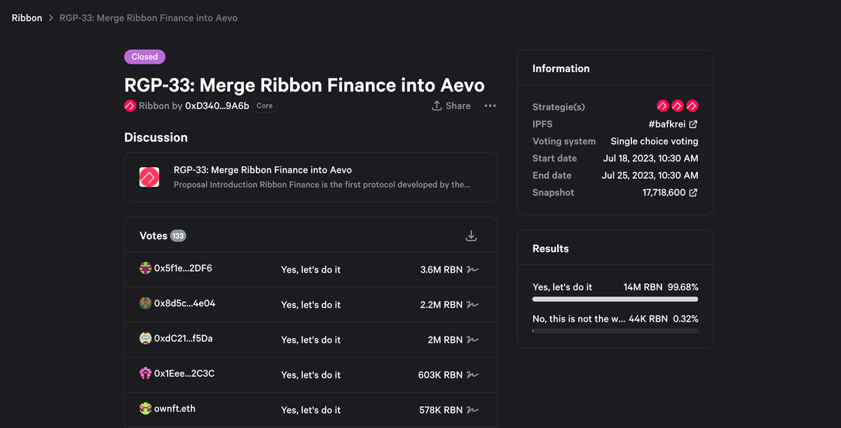Click the Closed status badge
The width and height of the screenshot is (841, 428).
(144, 57)
